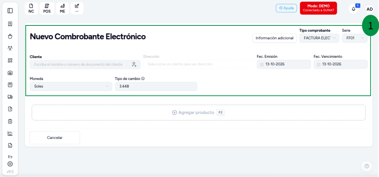This screenshot has height=177, width=379.
Task: Click the ME quick-access button
Action: click(x=62, y=9)
